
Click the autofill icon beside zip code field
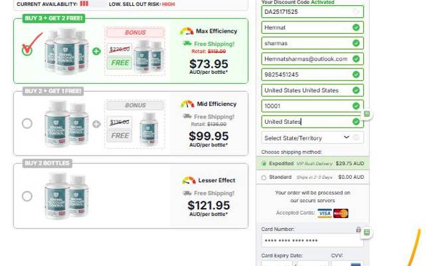click(x=367, y=114)
